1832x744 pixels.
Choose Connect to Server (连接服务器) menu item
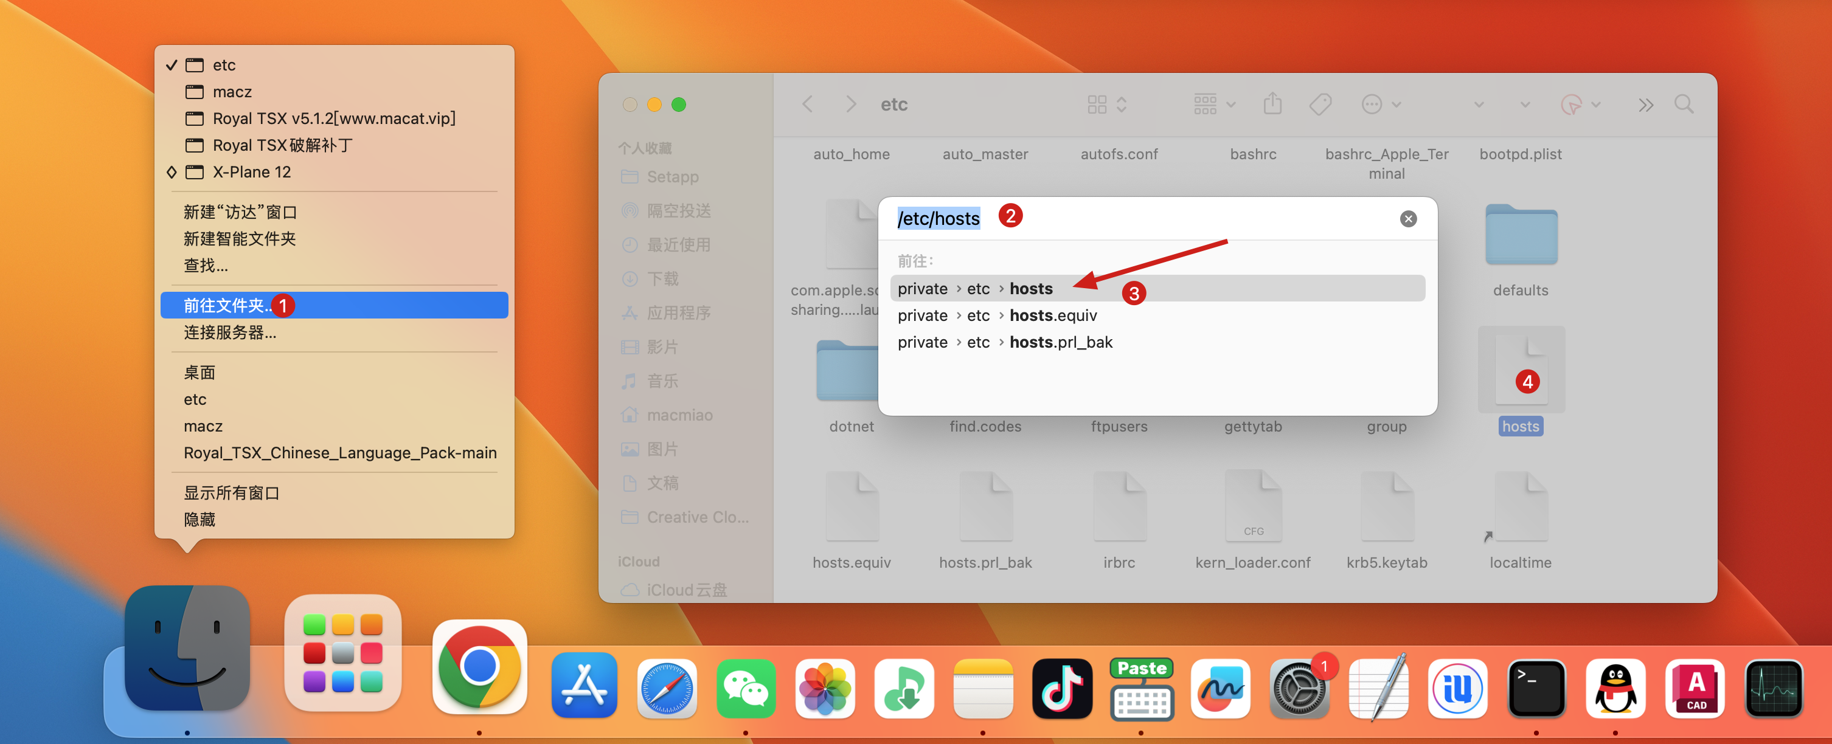[x=230, y=332]
